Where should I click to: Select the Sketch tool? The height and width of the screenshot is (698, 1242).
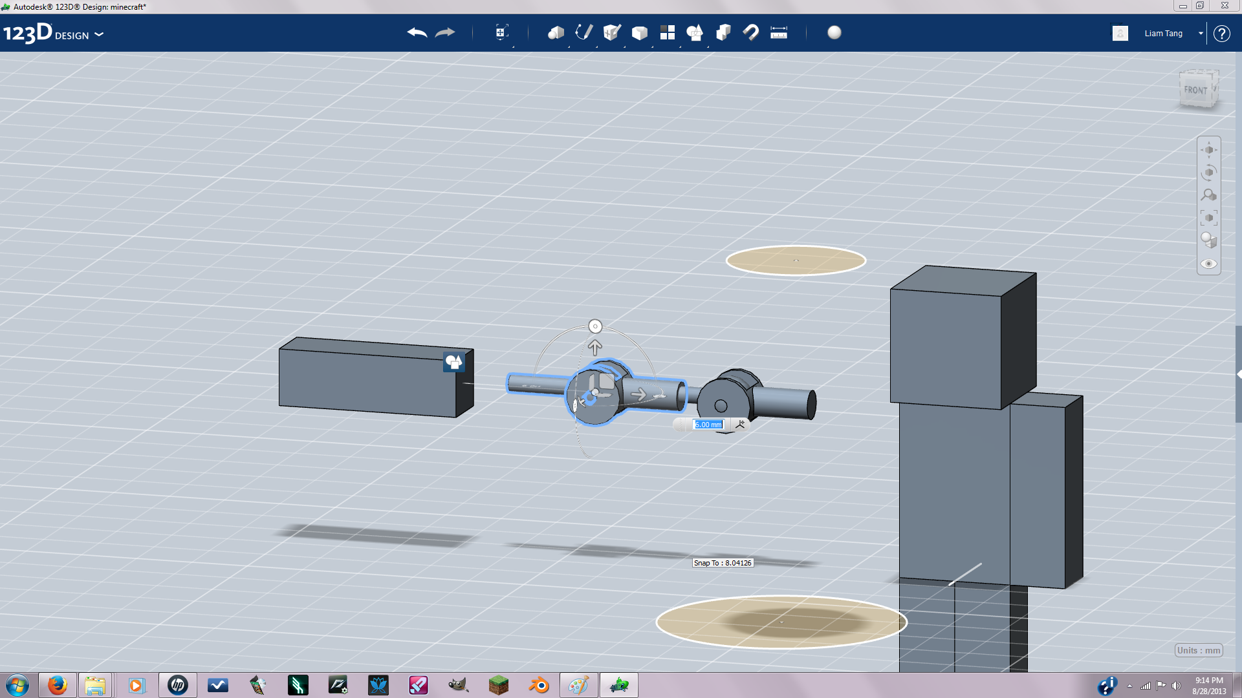click(x=583, y=32)
